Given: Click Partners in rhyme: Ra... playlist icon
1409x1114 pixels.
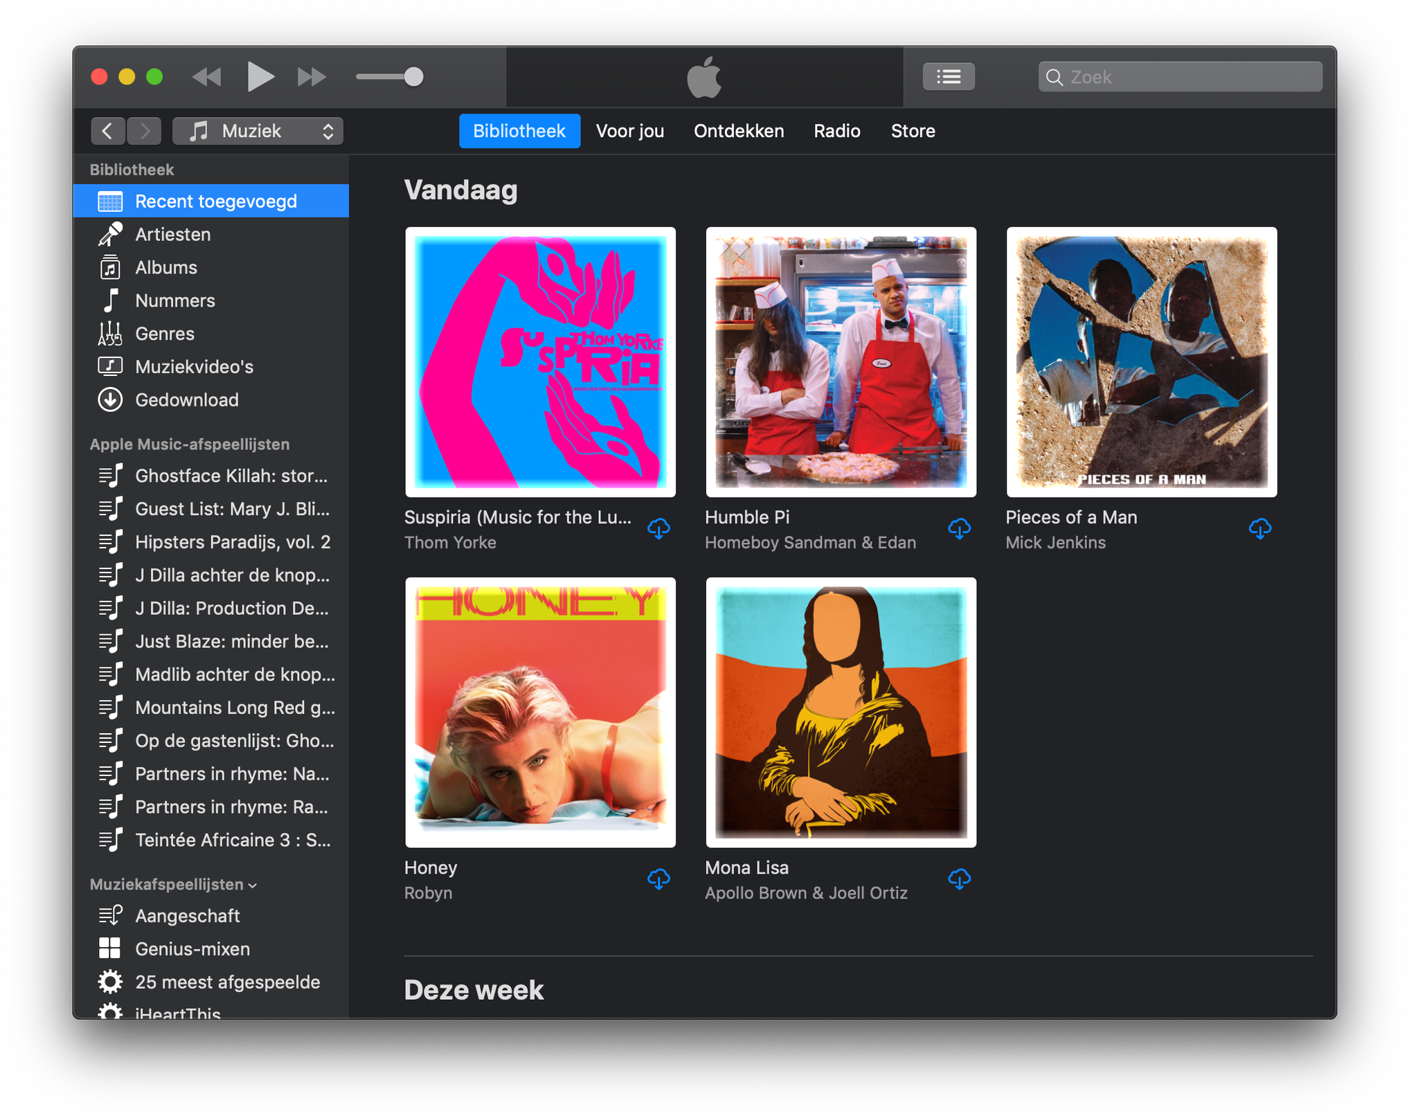Looking at the screenshot, I should click(x=110, y=807).
